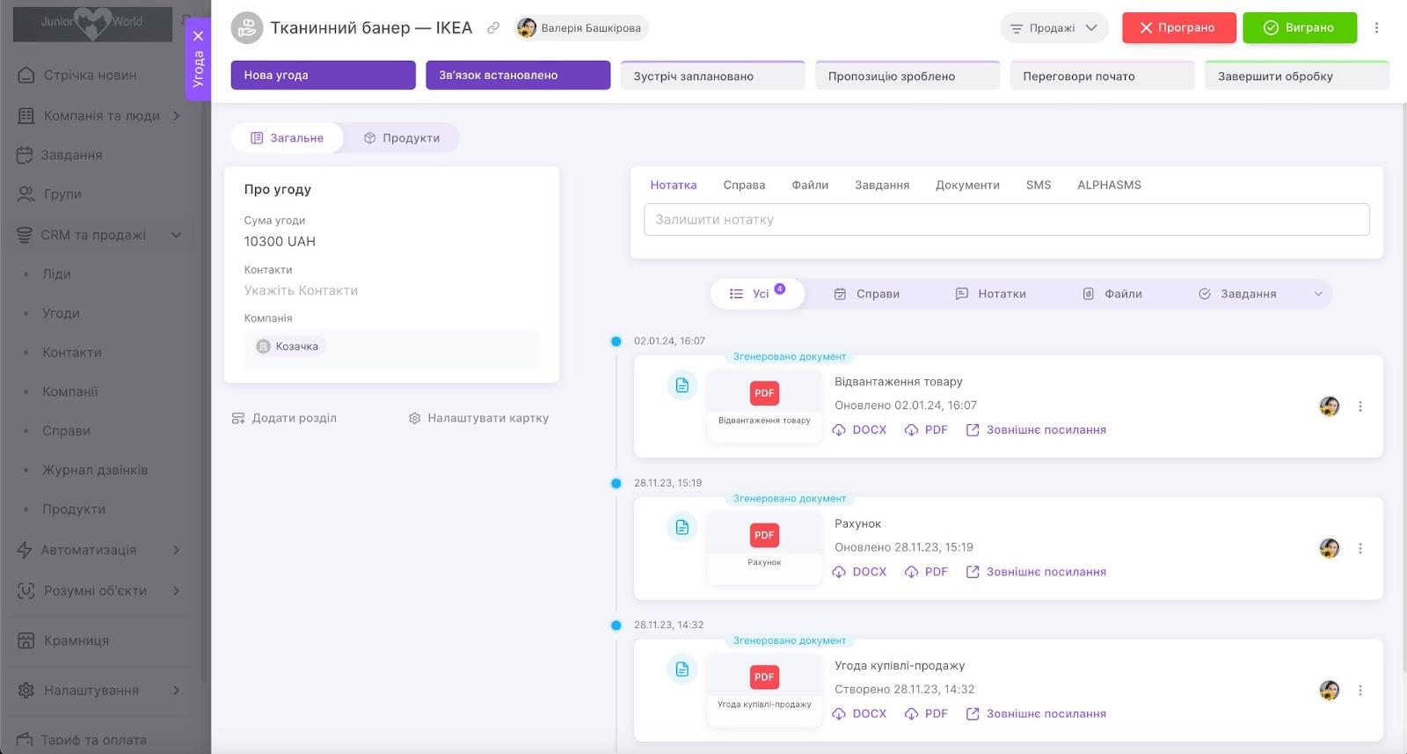Viewport: 1407px width, 754px height.
Task: Expand the feed filter chevron after Завдання
Action: tap(1318, 294)
